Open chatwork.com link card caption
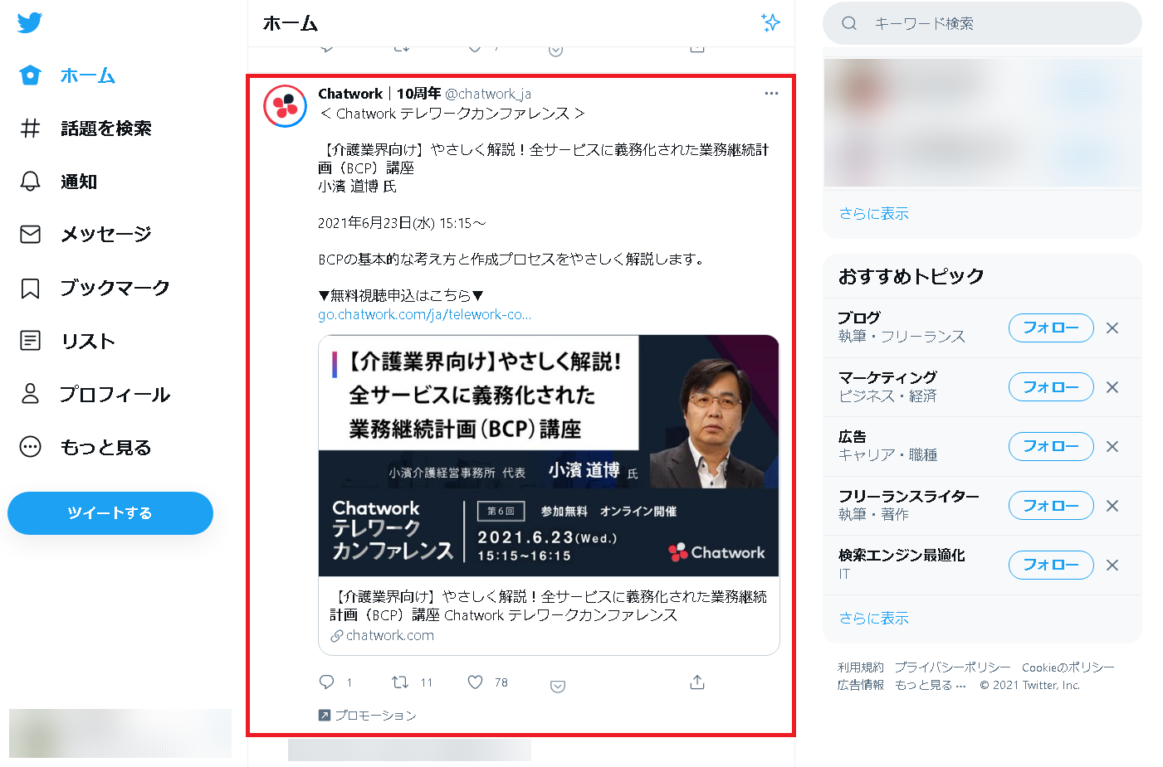Viewport: 1163px width, 767px height. point(549,616)
